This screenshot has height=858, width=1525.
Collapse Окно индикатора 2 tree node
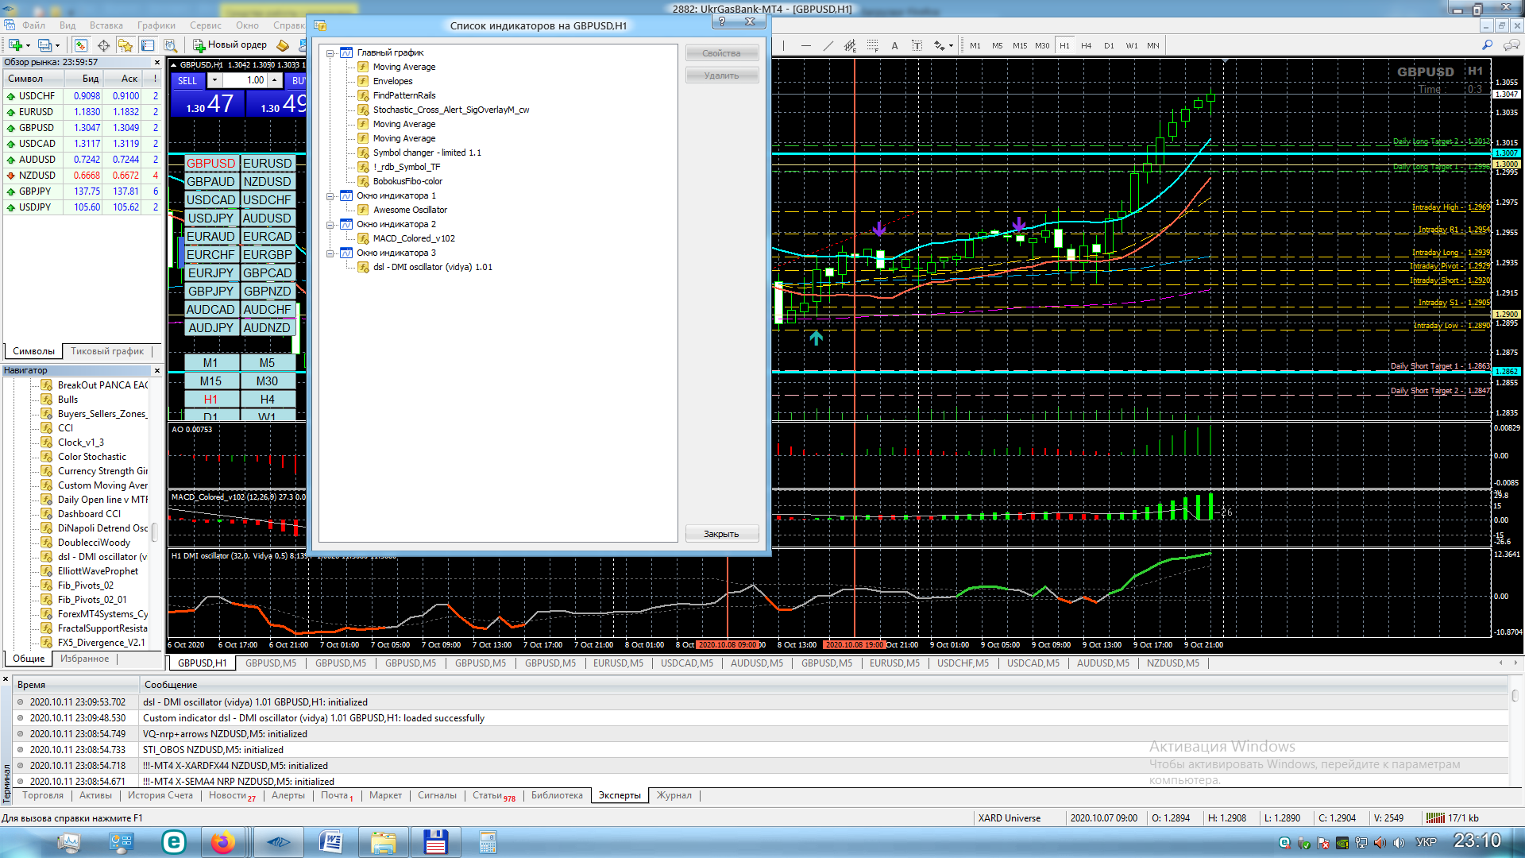(x=330, y=225)
